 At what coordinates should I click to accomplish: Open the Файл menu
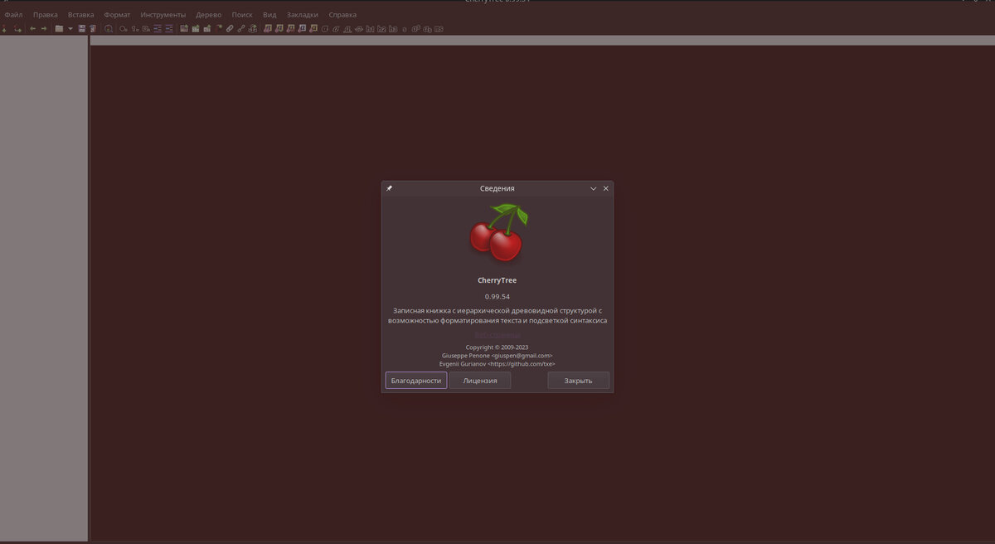coord(13,15)
